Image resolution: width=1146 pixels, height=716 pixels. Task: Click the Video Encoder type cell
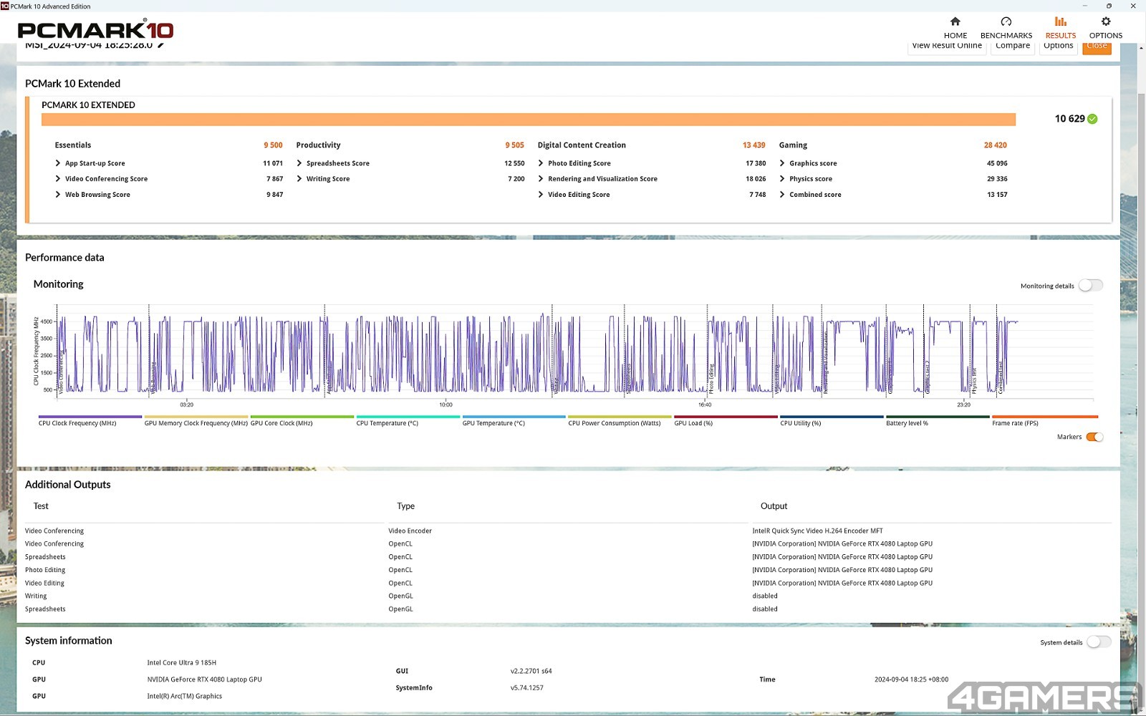point(410,531)
